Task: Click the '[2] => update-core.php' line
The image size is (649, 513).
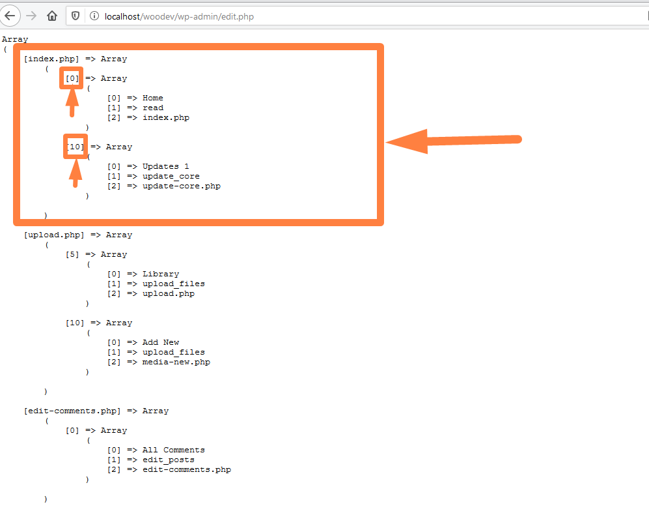Action: coord(164,186)
